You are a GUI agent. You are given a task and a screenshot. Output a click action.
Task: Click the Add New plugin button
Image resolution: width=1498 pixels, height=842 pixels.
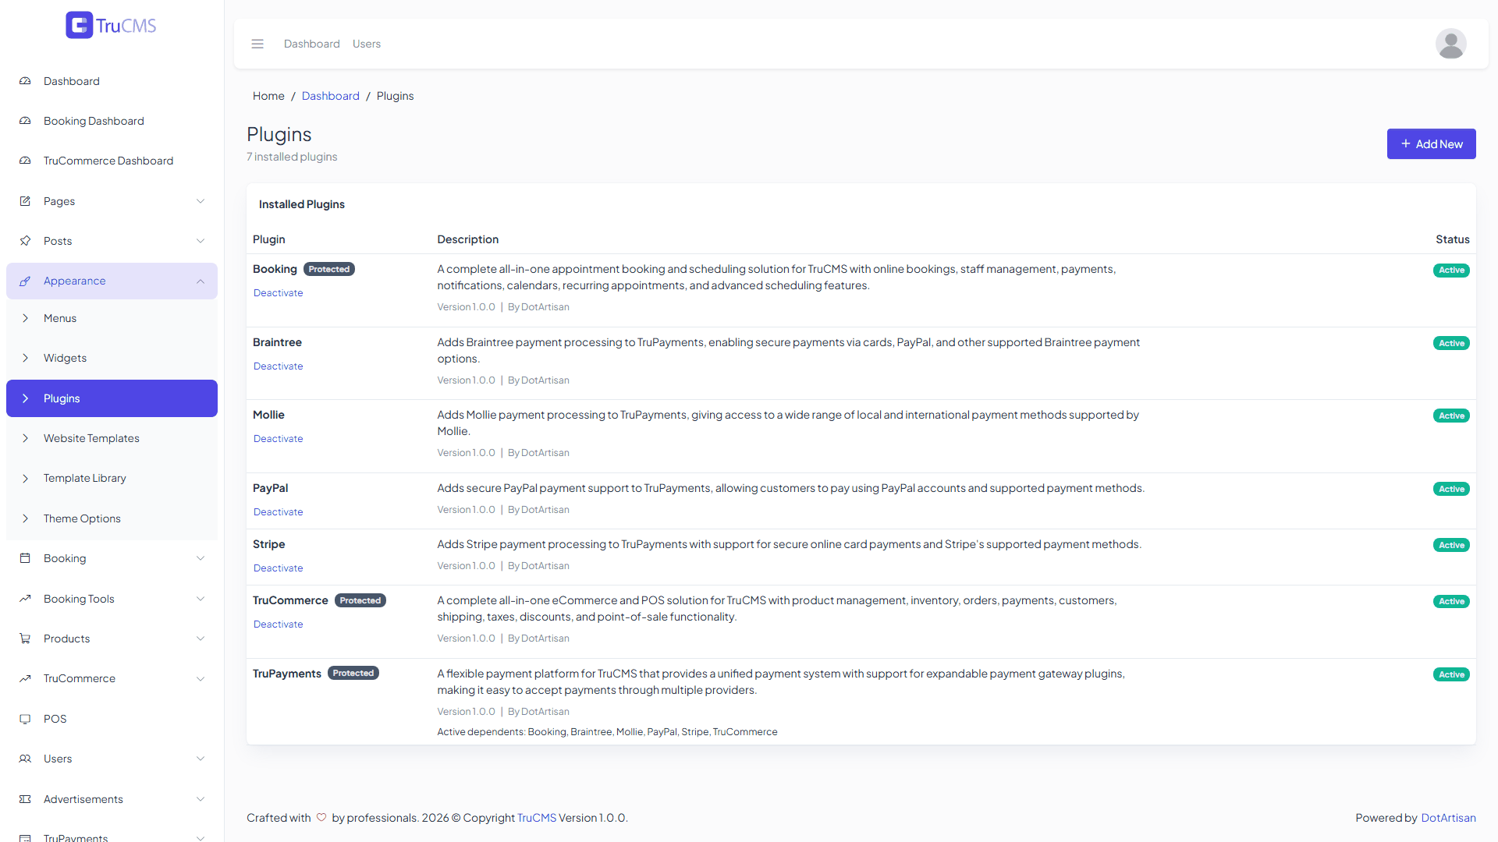[1431, 144]
